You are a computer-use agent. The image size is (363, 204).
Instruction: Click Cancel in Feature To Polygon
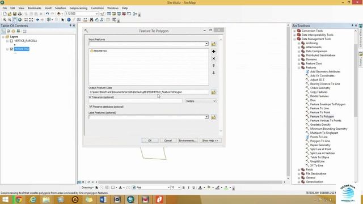[168, 141]
